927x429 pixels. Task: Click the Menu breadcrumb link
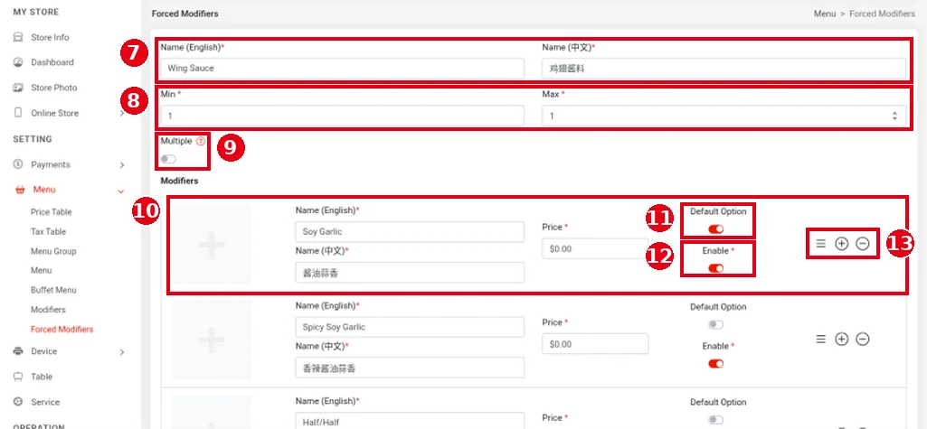tap(824, 14)
